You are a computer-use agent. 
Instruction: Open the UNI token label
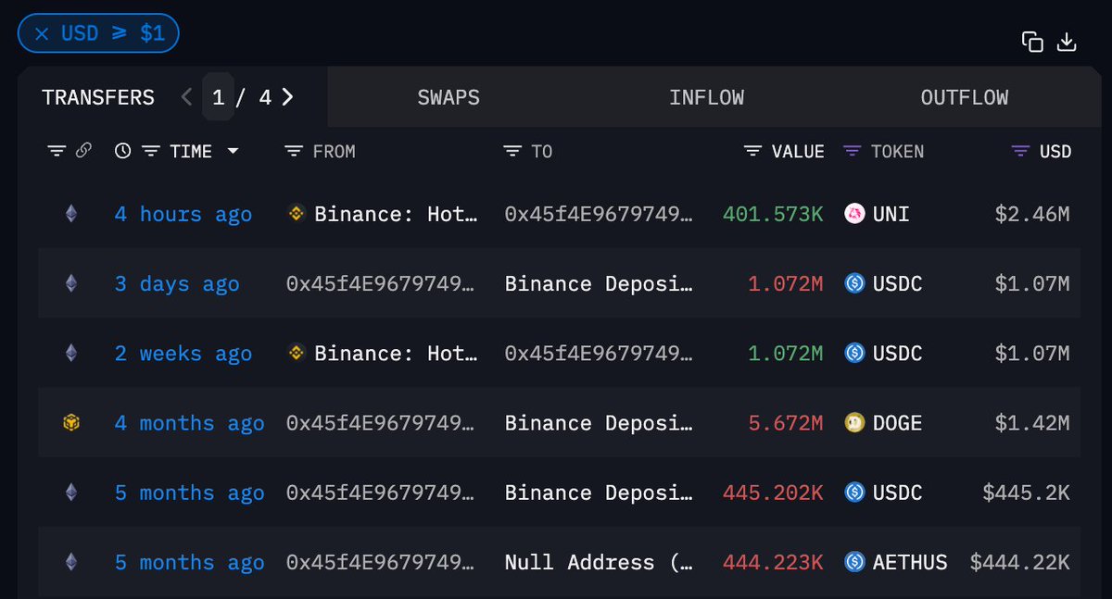(891, 215)
